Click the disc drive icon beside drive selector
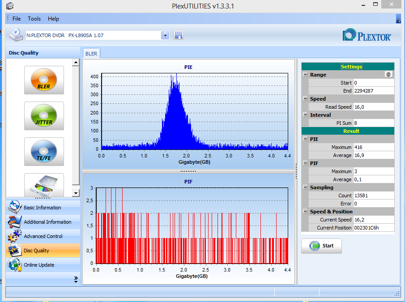Viewport: 405px width, 302px height. tap(16, 35)
